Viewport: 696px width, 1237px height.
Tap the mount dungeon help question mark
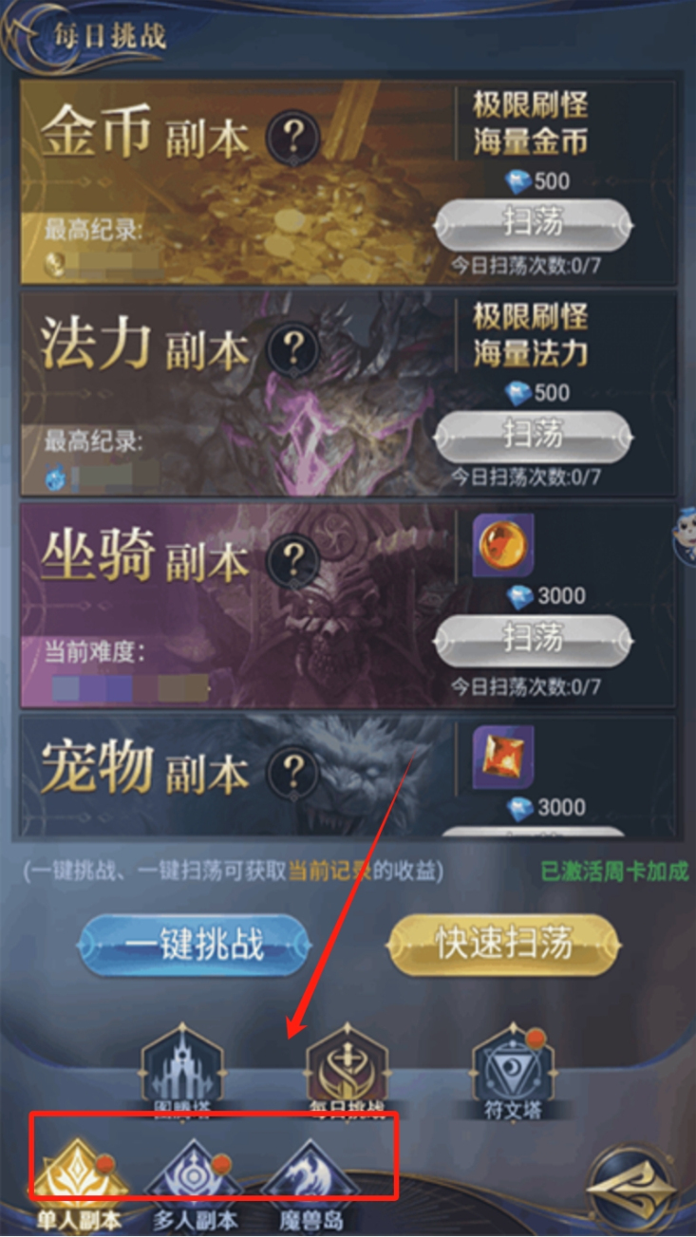point(292,561)
